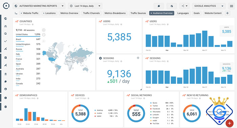
Task: Click the Social Networks widget trend icon
Action: [x=128, y=95]
